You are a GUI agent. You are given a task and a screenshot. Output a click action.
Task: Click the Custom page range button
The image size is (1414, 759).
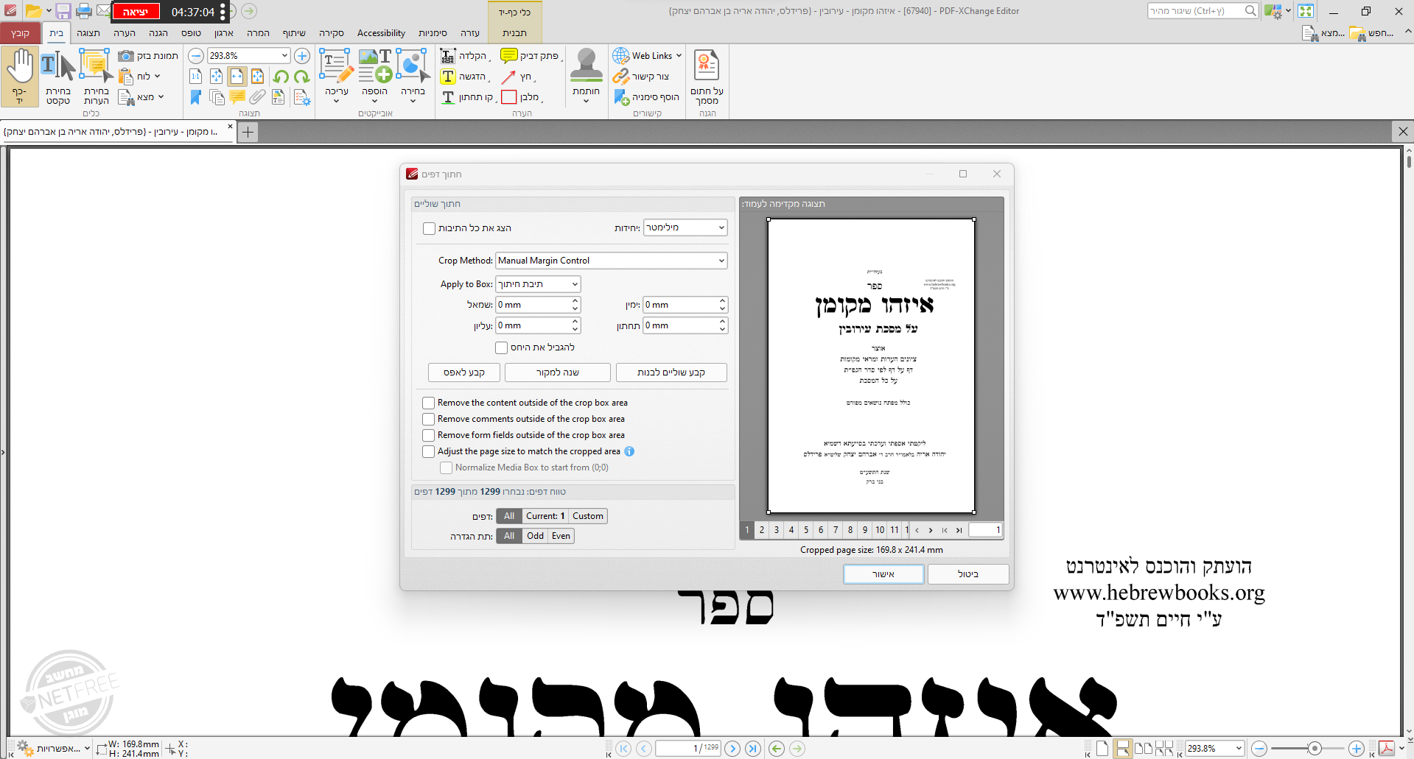point(587,516)
